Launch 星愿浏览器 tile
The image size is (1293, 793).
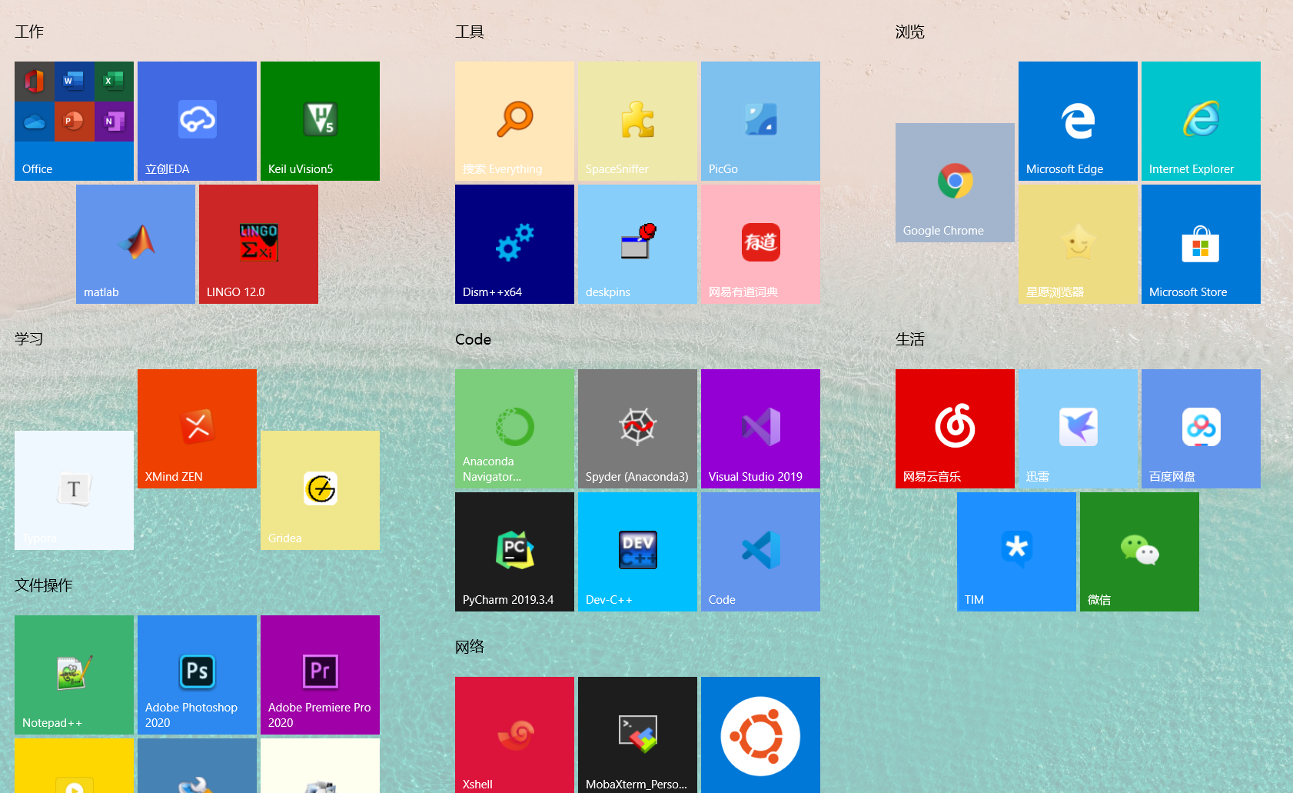pos(1078,244)
